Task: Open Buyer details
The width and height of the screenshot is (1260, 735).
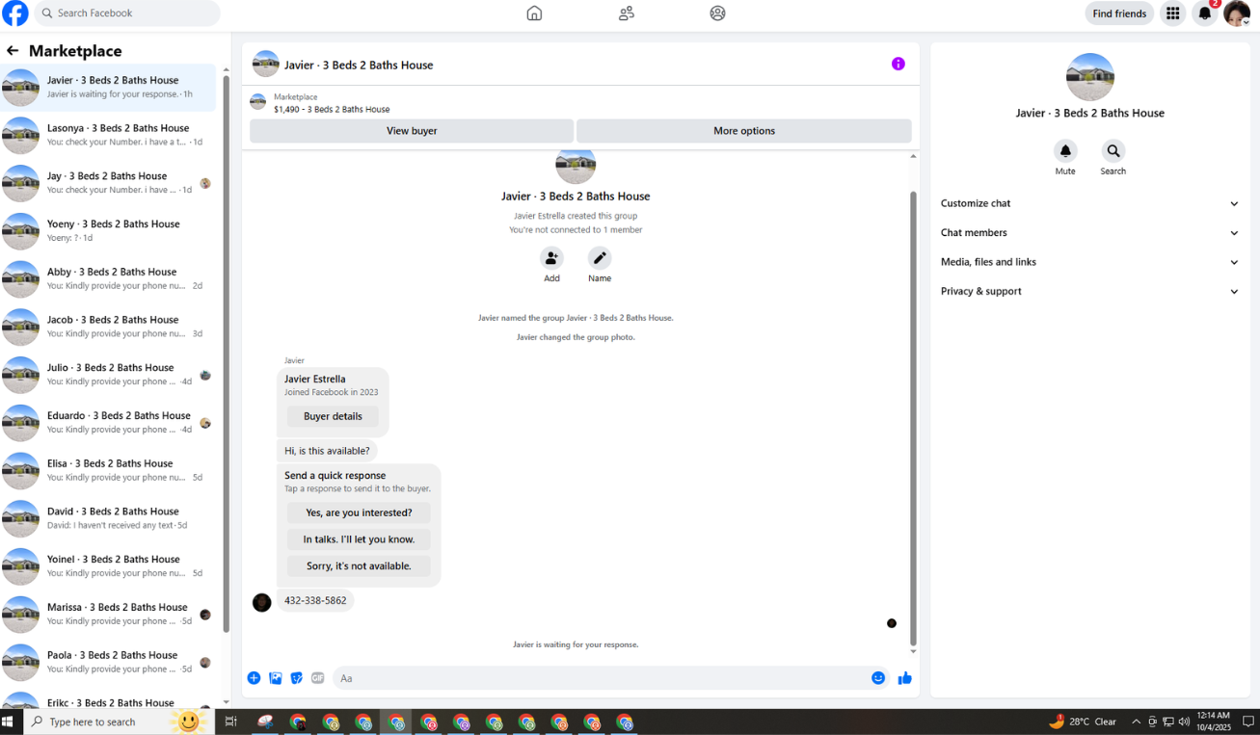Action: tap(333, 416)
